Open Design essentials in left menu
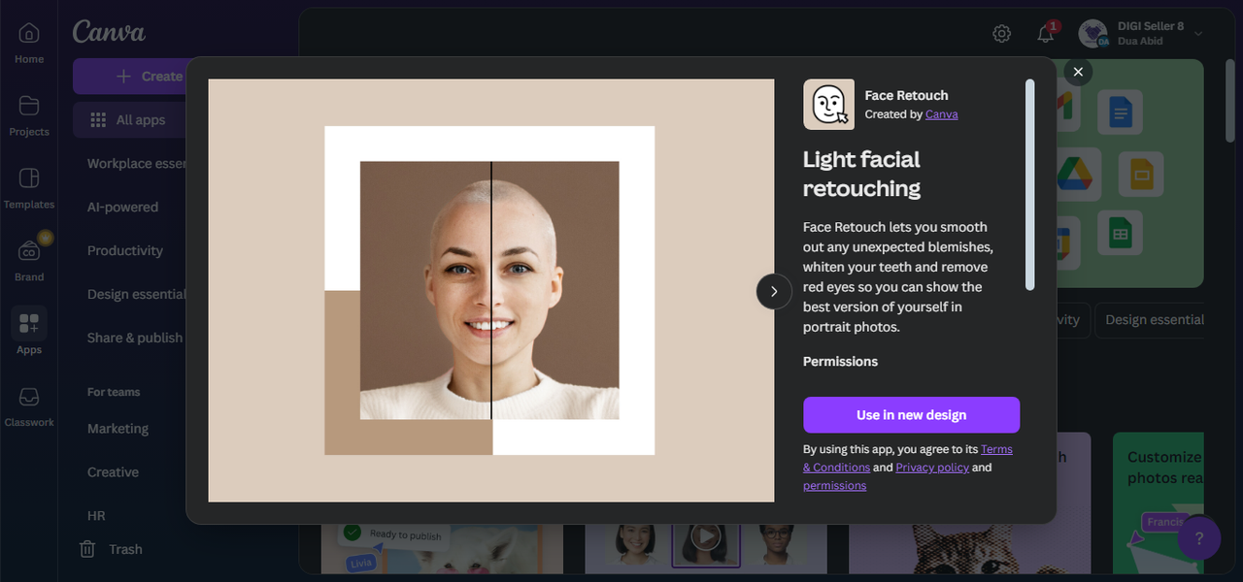 tap(136, 295)
